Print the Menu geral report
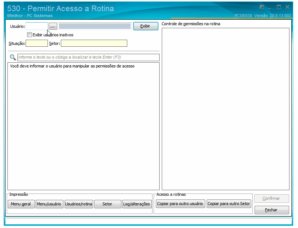Viewport: 298px width, 228px height. click(21, 204)
